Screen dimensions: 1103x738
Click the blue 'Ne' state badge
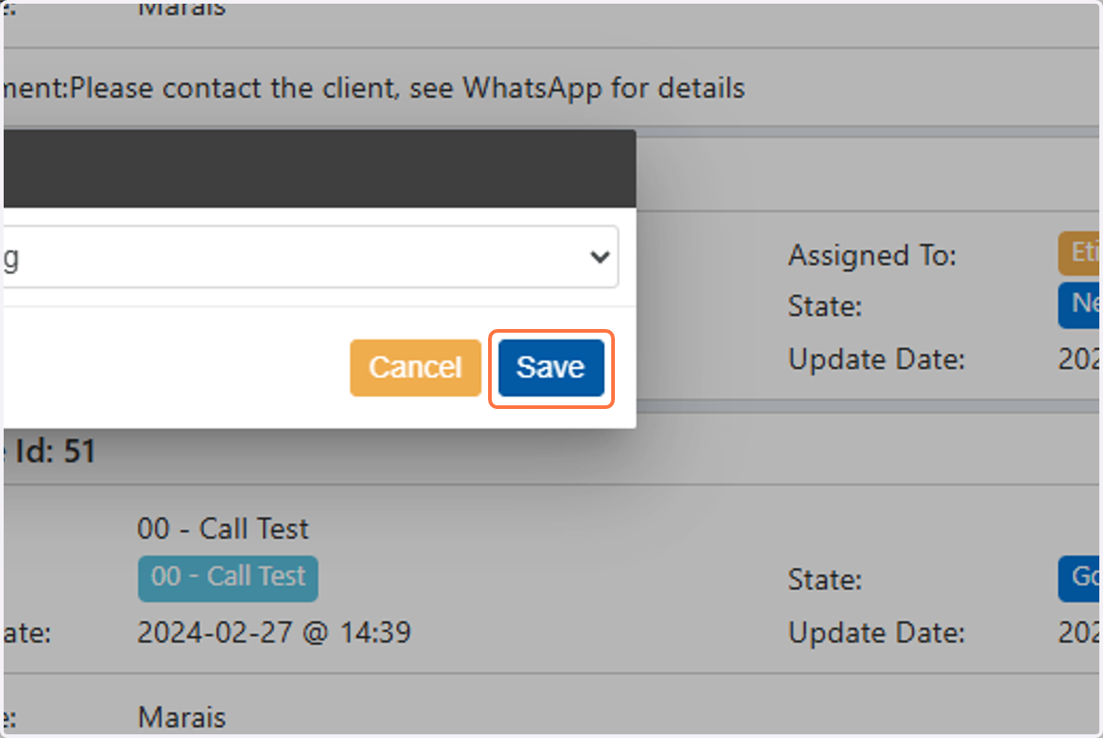1080,305
